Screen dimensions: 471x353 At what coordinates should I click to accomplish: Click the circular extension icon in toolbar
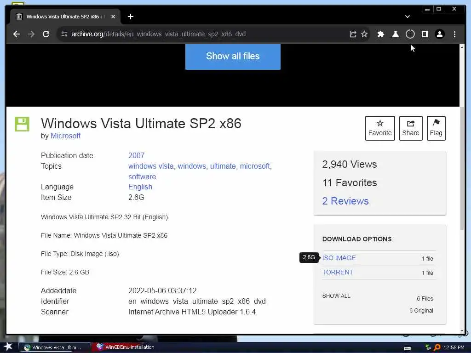coord(410,34)
